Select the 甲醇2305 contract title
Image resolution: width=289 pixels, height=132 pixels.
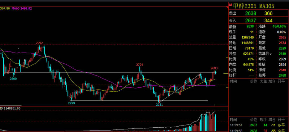(x=245, y=6)
